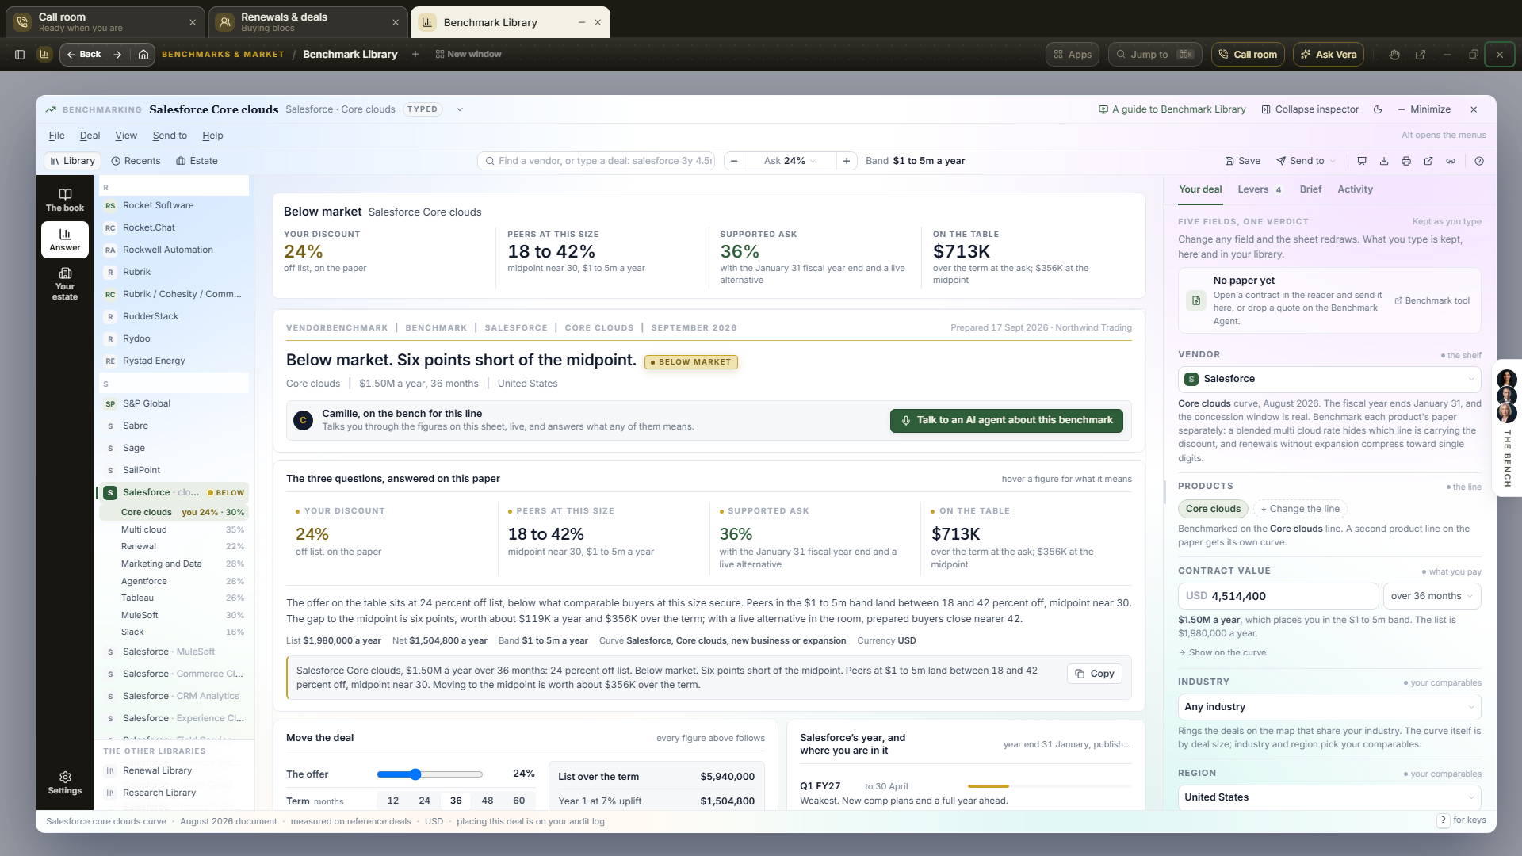Open Send to dropdown in toolbar
Viewport: 1522px width, 856px height.
[1306, 161]
